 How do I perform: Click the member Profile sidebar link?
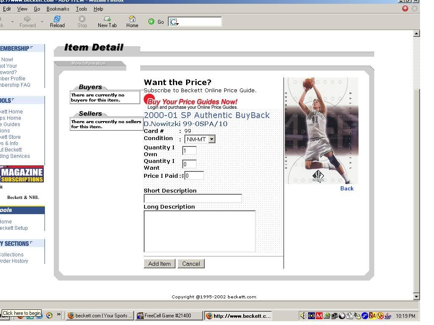click(12, 78)
